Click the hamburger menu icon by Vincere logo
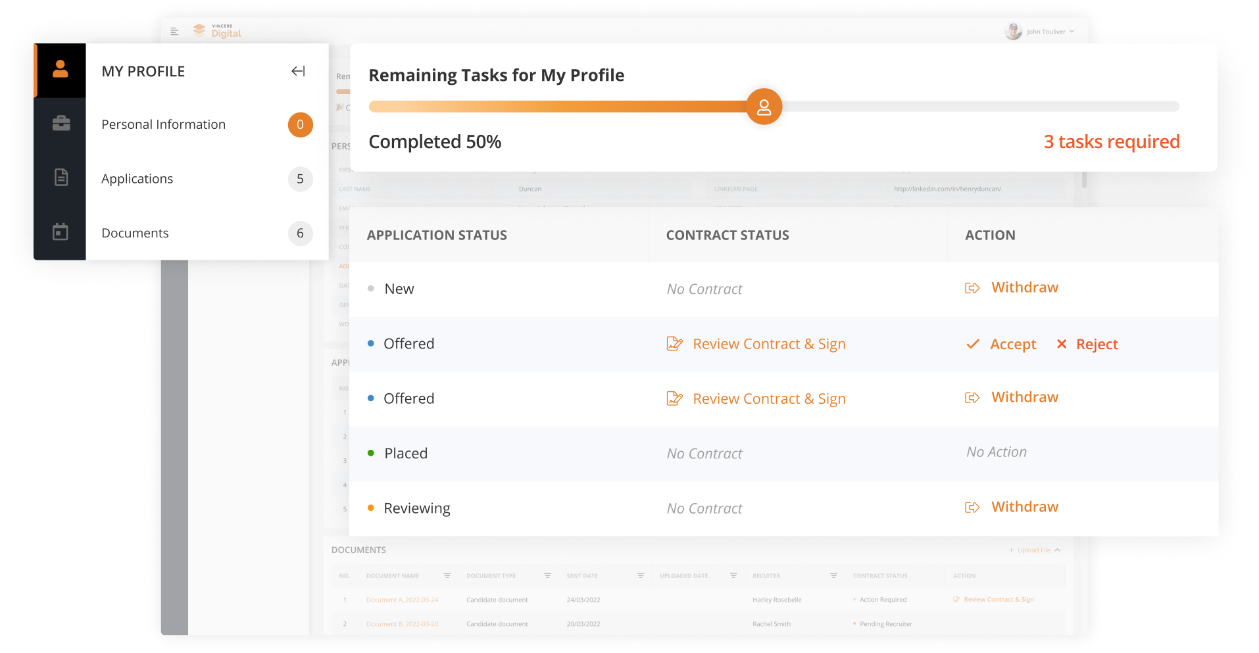This screenshot has height=653, width=1259. pyautogui.click(x=174, y=32)
